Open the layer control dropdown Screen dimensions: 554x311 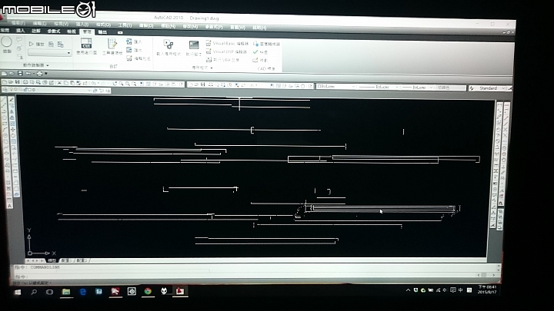tap(89, 91)
